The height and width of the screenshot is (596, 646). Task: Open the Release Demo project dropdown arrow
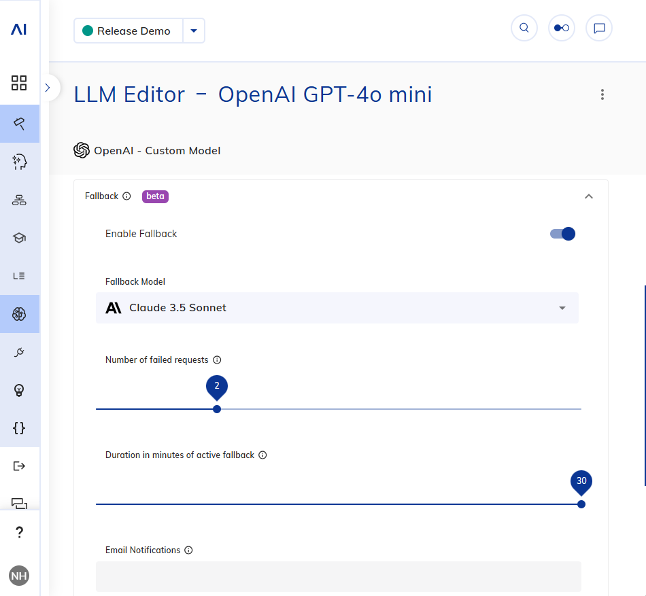pyautogui.click(x=194, y=31)
